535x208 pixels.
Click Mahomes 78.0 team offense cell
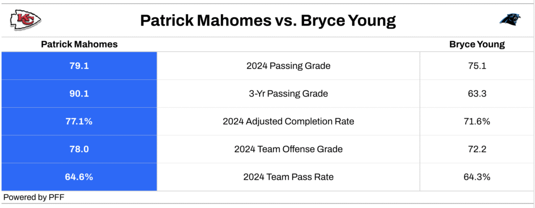pos(79,149)
